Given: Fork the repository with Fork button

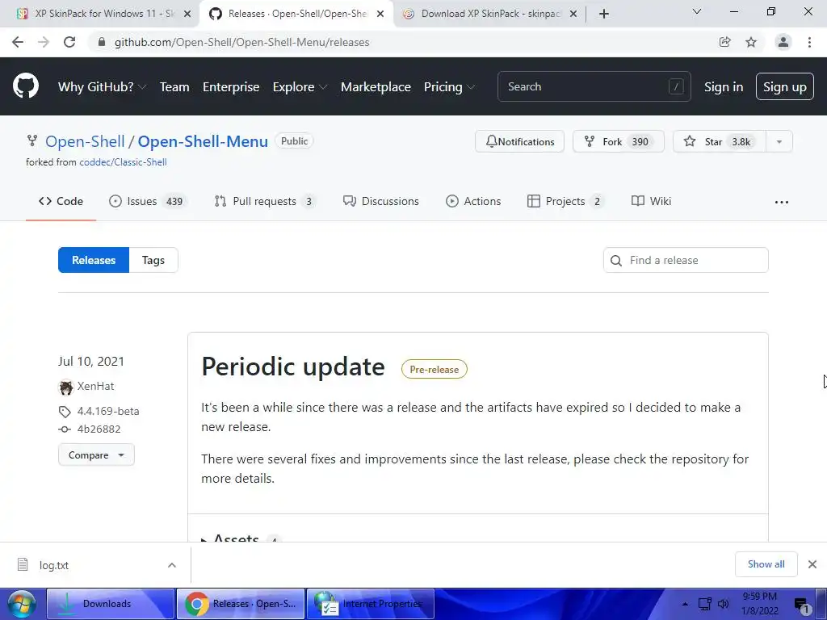Looking at the screenshot, I should pos(618,142).
